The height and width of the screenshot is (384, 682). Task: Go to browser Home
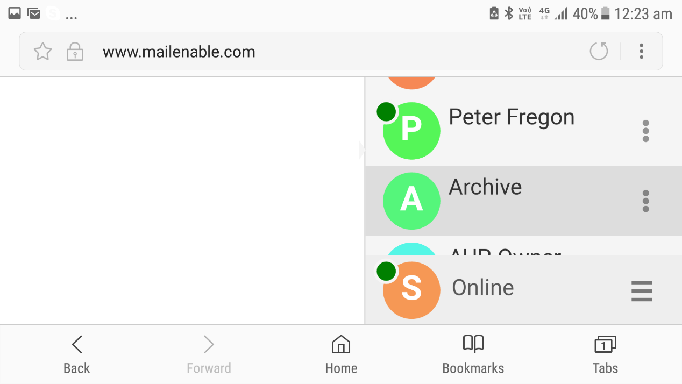coord(341,355)
